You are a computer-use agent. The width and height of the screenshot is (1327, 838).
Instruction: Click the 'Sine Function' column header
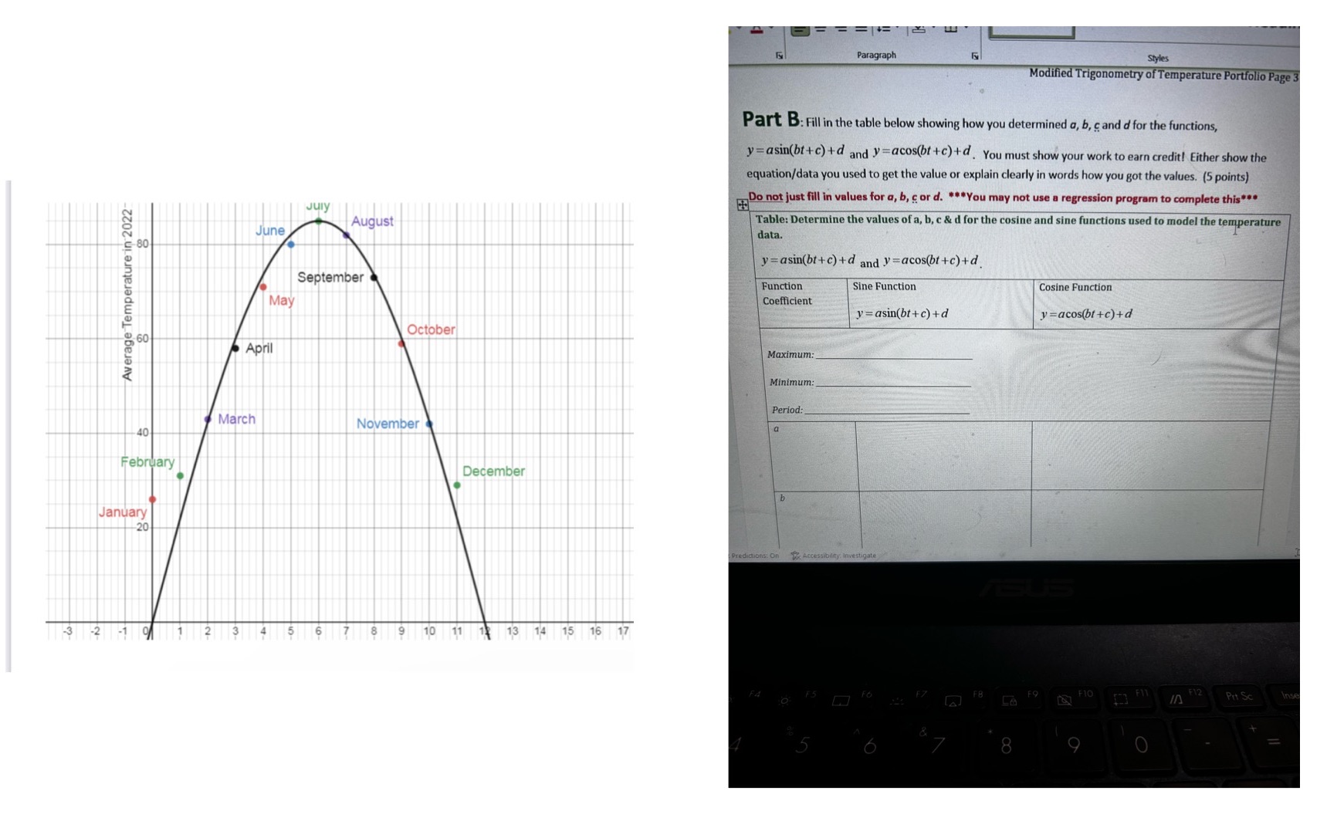click(884, 286)
